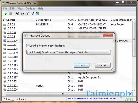Open the Broadcom network adapter dropdown
138x103 pixels.
click(68, 52)
